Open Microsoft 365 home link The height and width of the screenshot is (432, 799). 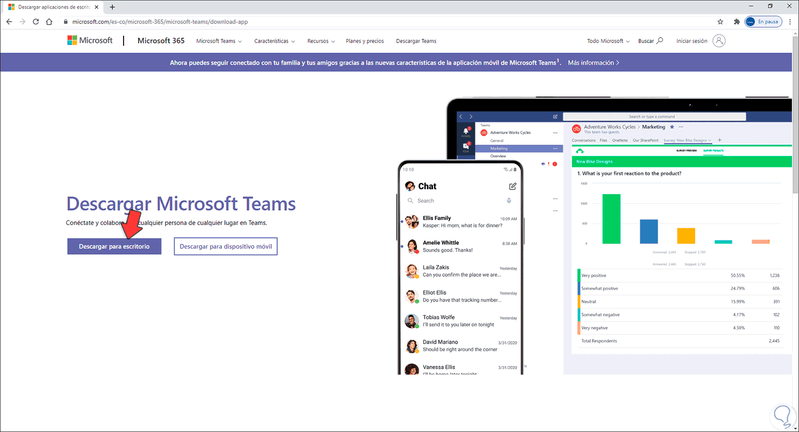click(161, 40)
